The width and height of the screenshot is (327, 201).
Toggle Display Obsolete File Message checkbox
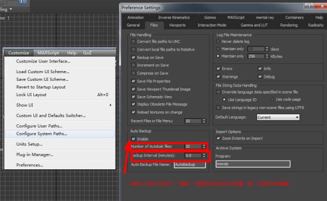click(x=133, y=104)
